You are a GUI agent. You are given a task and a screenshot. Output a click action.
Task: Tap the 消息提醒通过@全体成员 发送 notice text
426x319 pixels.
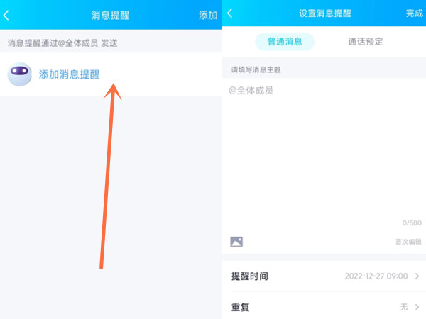[62, 43]
